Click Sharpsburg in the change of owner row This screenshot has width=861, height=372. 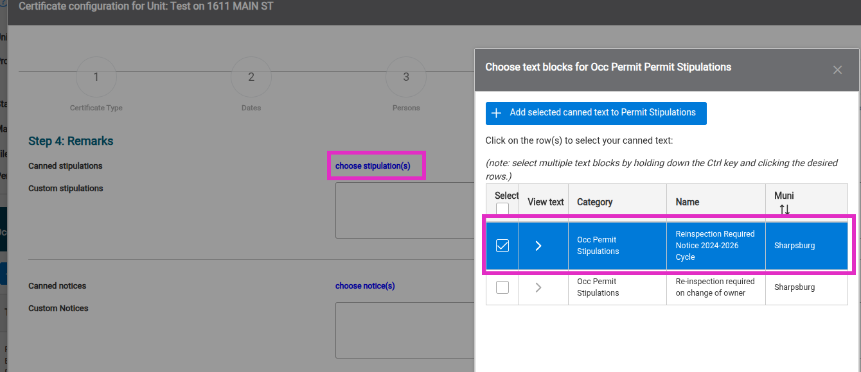(x=795, y=287)
